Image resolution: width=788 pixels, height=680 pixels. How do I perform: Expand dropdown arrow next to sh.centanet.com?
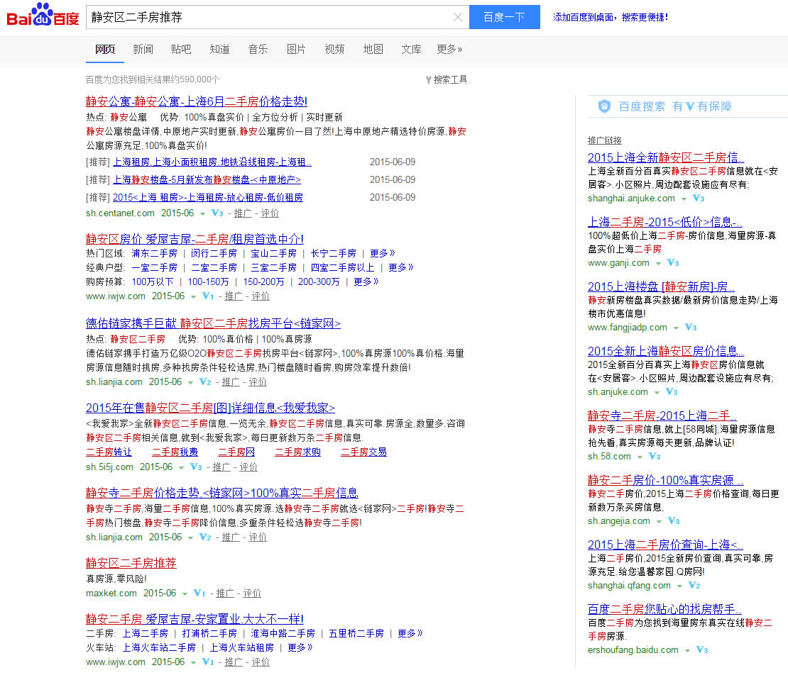click(202, 214)
